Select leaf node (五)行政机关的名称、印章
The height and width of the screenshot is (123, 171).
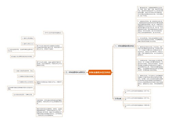[23, 95]
